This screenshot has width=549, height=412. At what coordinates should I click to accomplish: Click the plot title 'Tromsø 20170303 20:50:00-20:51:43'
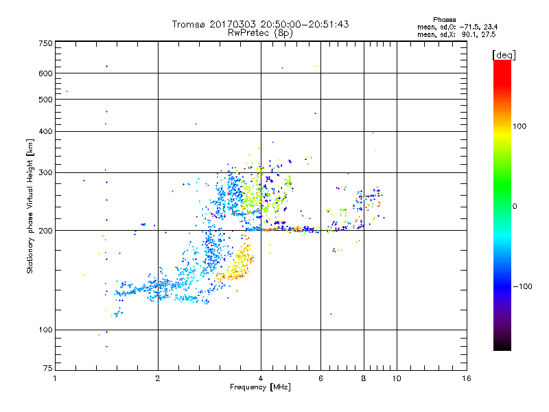coord(260,24)
